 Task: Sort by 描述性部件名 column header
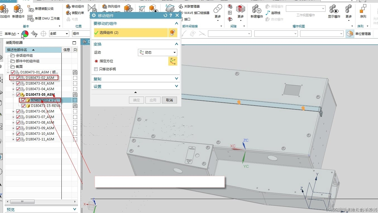tap(34, 50)
